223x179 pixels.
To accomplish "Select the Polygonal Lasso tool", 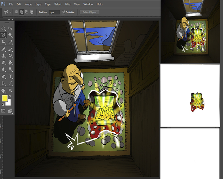I will click(x=4, y=35).
